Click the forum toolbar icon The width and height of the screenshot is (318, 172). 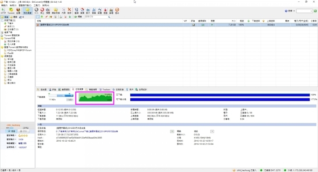(111, 11)
